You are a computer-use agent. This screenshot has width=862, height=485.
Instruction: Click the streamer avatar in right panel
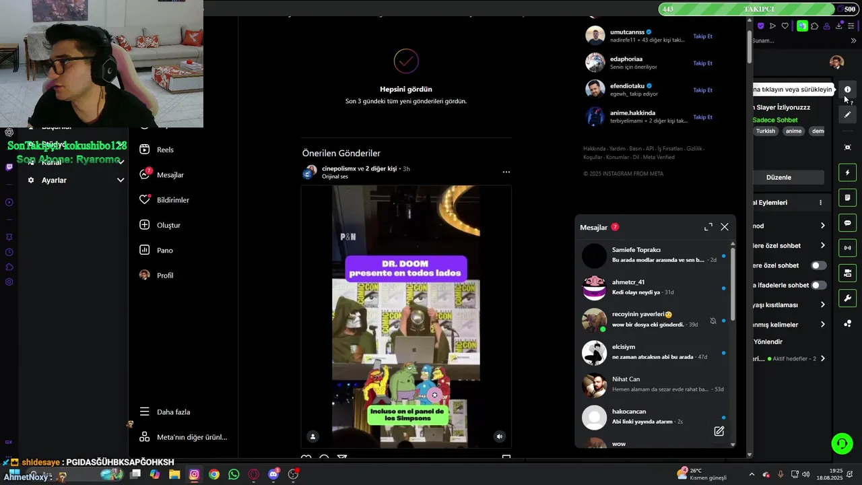pyautogui.click(x=836, y=63)
